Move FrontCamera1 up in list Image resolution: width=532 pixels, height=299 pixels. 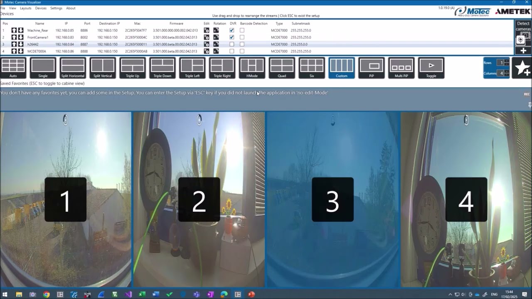point(14,37)
